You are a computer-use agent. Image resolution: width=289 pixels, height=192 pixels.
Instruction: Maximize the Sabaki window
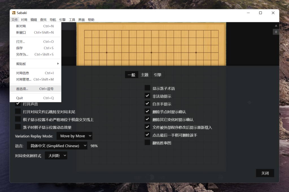click(x=260, y=13)
